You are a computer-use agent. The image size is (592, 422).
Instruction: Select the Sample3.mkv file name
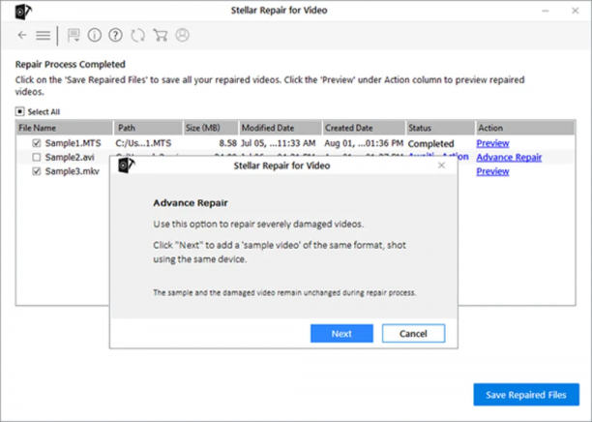point(73,171)
